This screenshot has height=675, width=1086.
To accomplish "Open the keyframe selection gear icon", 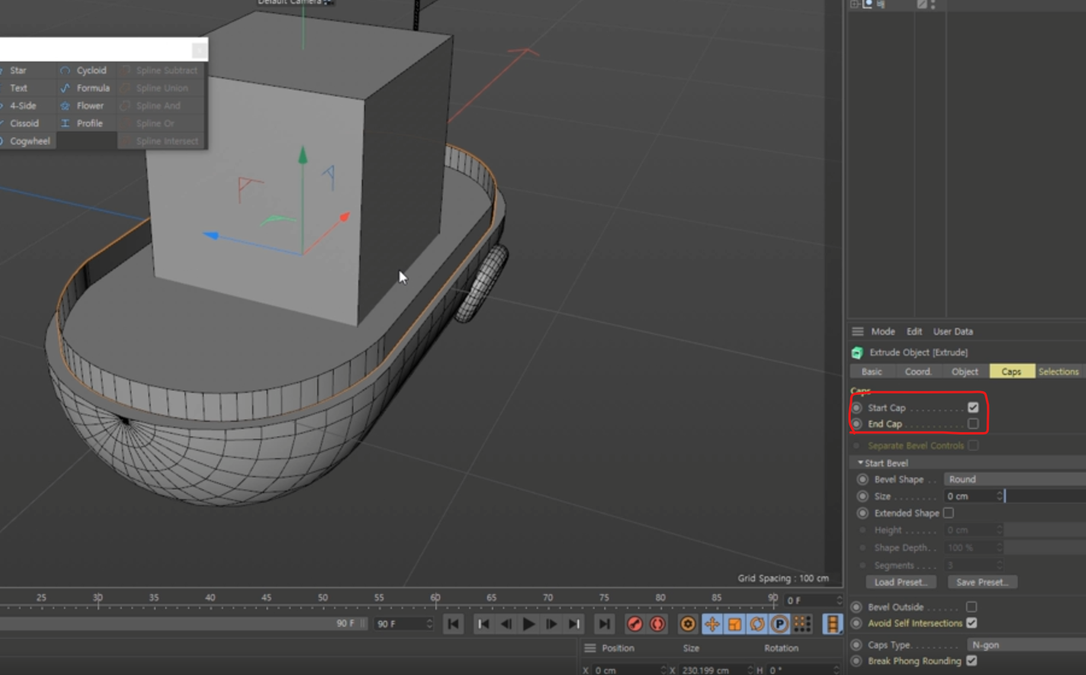I will (x=687, y=624).
